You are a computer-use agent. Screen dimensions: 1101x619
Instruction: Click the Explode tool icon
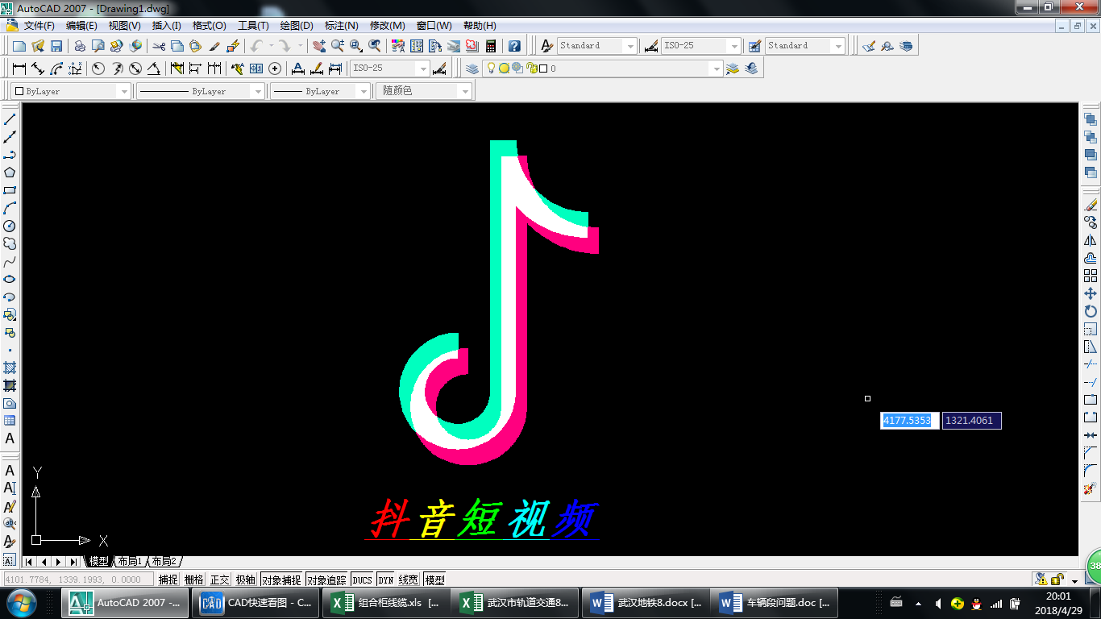click(x=1091, y=488)
